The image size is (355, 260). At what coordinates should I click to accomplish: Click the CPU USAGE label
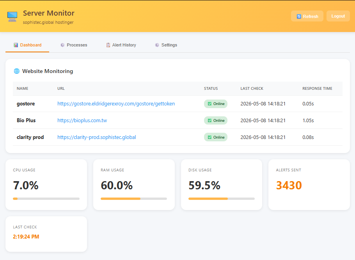(24, 170)
